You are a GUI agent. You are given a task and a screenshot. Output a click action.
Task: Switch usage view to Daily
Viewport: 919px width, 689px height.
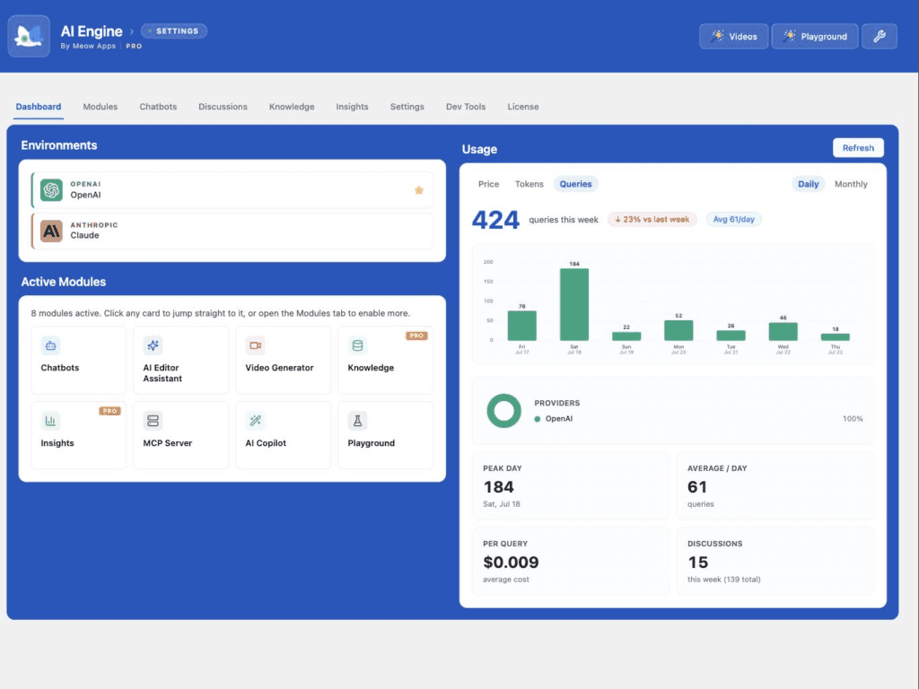[809, 184]
